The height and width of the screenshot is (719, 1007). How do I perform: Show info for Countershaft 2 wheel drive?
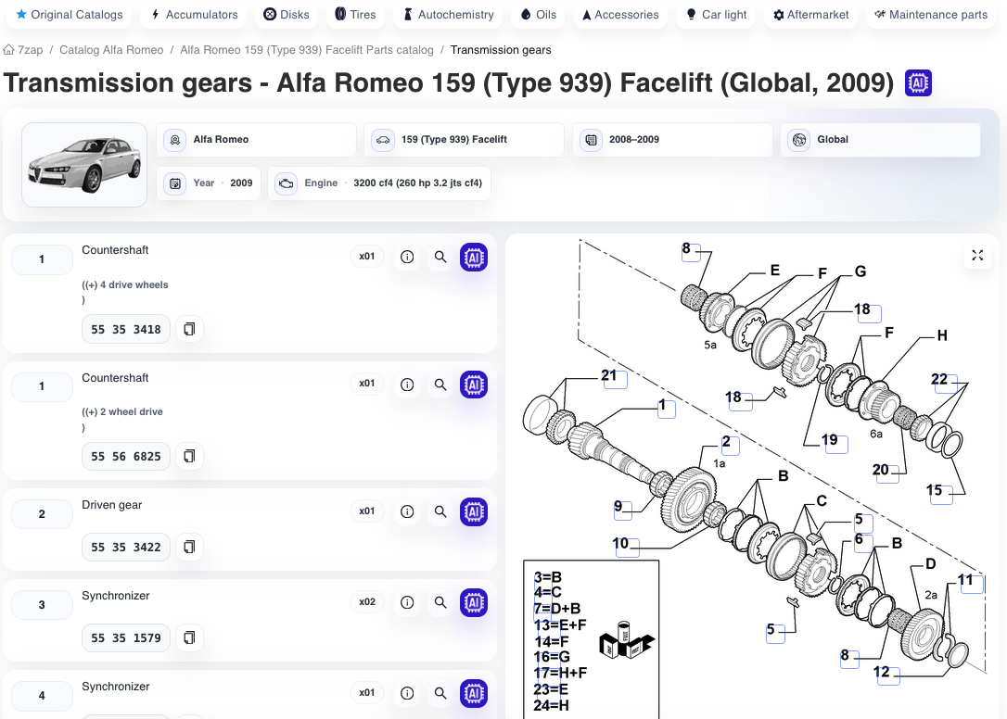coord(407,385)
